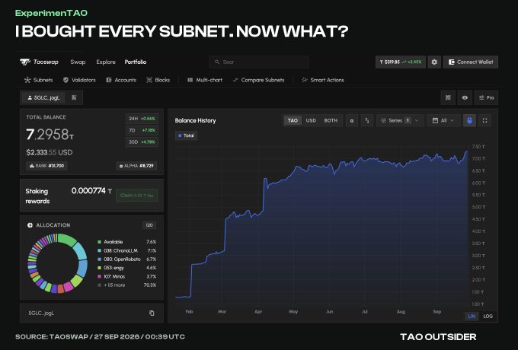Viewport: 518px width, 350px height.
Task: Click the TAO price ticker badge
Action: [x=401, y=62]
